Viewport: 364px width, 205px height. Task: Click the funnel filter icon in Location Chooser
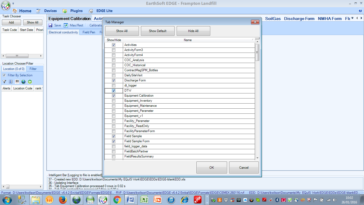4,82
